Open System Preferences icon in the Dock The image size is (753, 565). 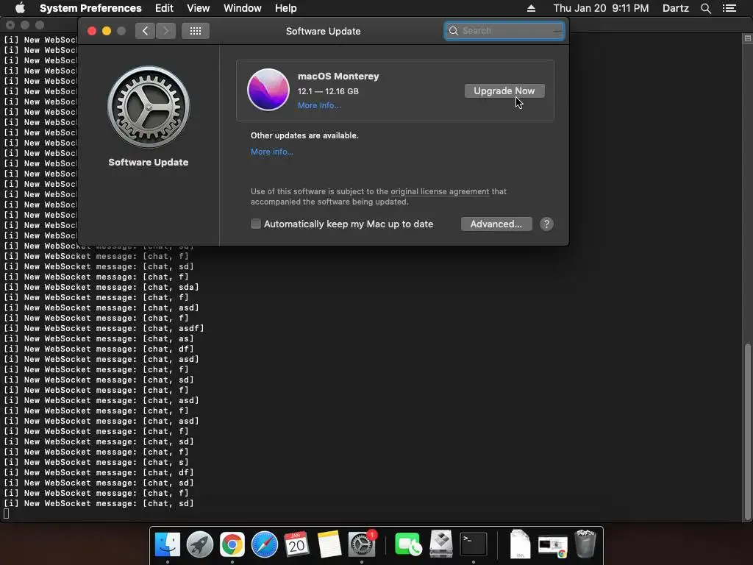361,544
